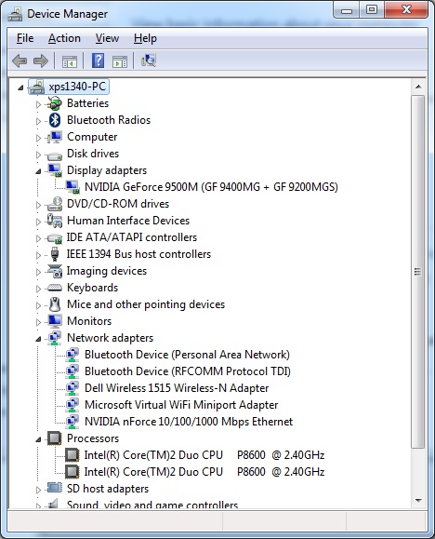Select the first Intel Core2 Duo P8600 entry
435x539 pixels.
[x=204, y=455]
